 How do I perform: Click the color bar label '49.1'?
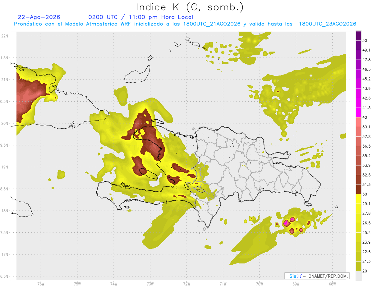(x=366, y=50)
